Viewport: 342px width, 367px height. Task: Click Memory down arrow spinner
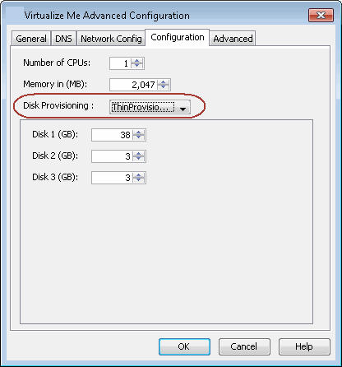point(164,87)
